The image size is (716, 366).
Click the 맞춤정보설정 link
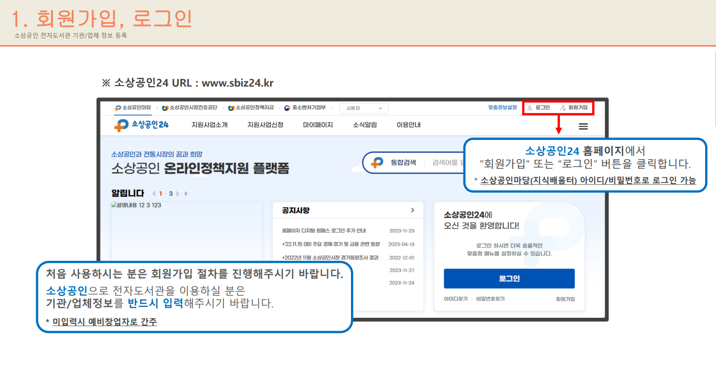click(x=502, y=107)
